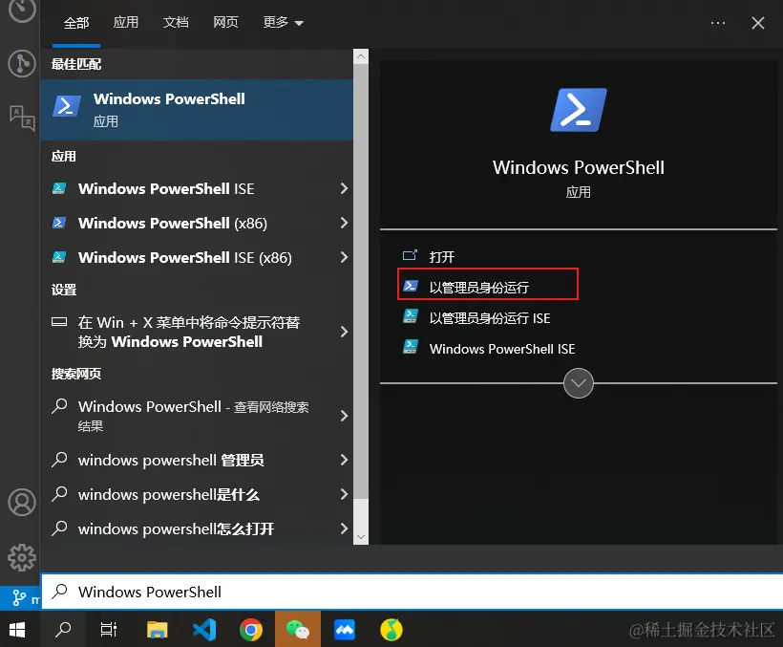
Task: Click the PowerShell ISE (x86) list icon
Action: coord(59,257)
